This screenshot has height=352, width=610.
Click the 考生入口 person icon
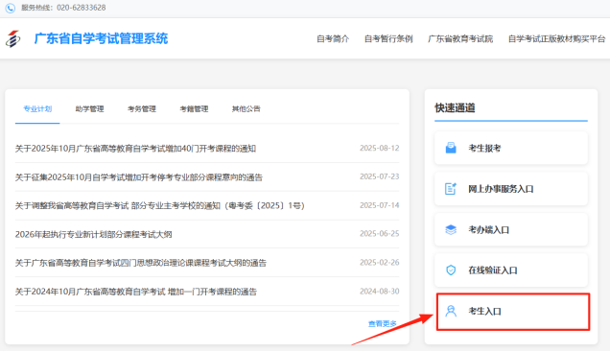pos(451,311)
